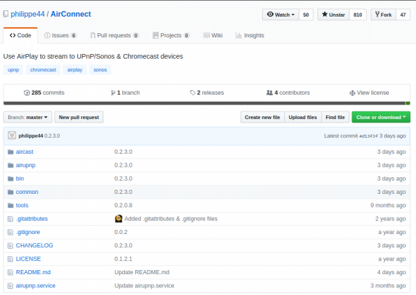
Task: View the 47 forks count
Action: point(403,15)
